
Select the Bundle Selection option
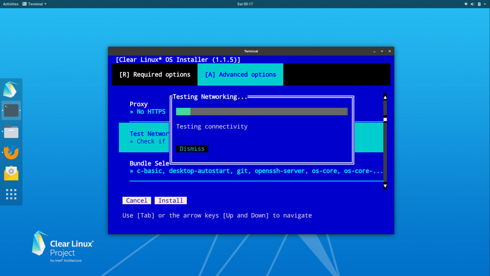[x=149, y=163]
